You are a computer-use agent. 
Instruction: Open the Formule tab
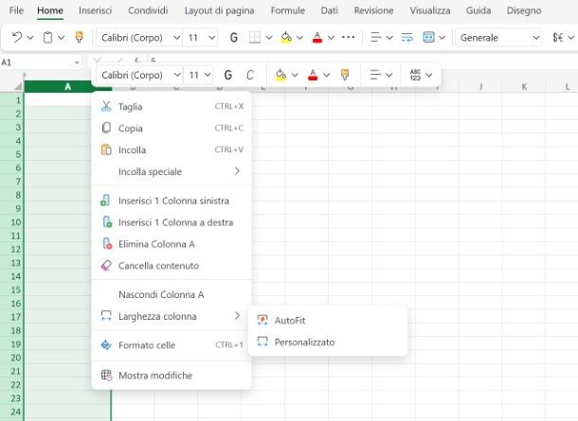coord(287,10)
